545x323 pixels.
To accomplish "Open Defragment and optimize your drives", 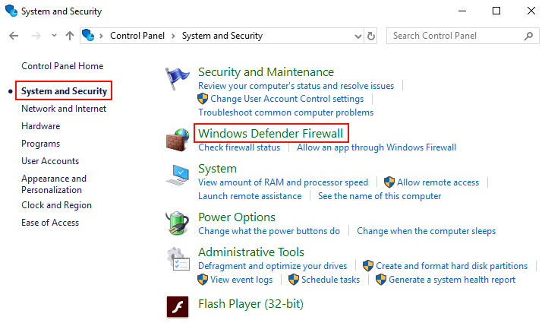I will click(272, 266).
